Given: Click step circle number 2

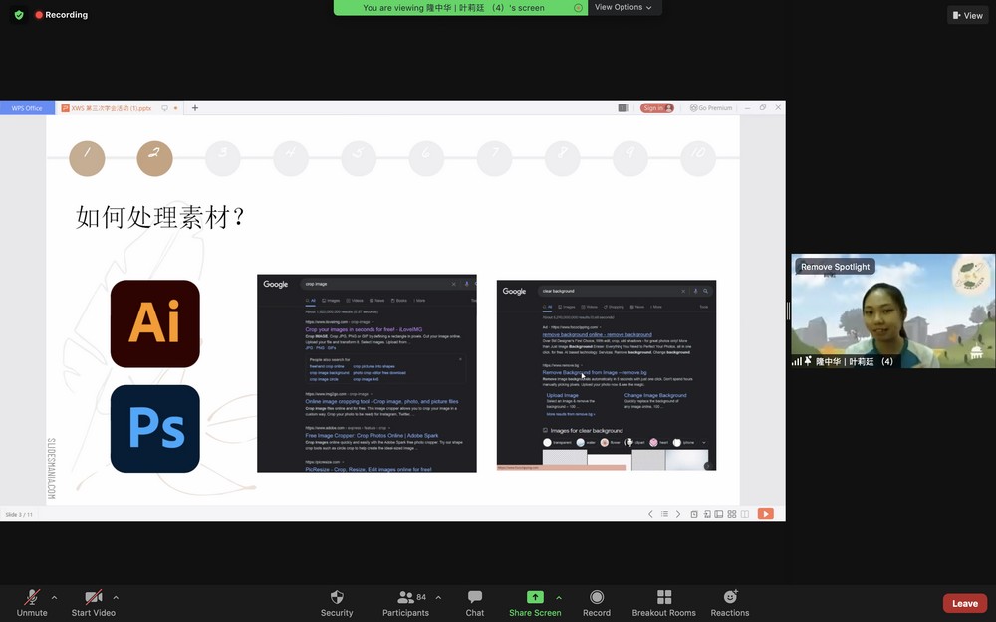Looking at the screenshot, I should coord(155,158).
